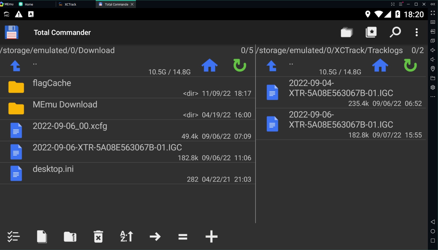438x250 pixels.
Task: Open the folder history icon in the top bar
Action: click(346, 32)
